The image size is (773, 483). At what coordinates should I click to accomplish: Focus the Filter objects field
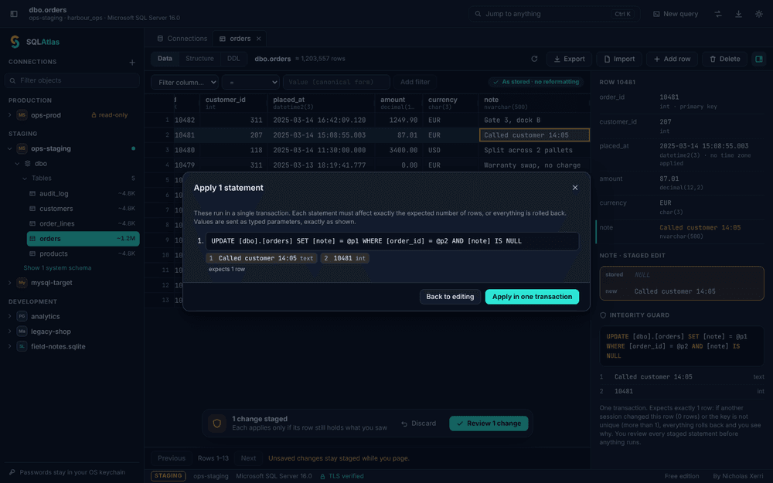[72, 80]
